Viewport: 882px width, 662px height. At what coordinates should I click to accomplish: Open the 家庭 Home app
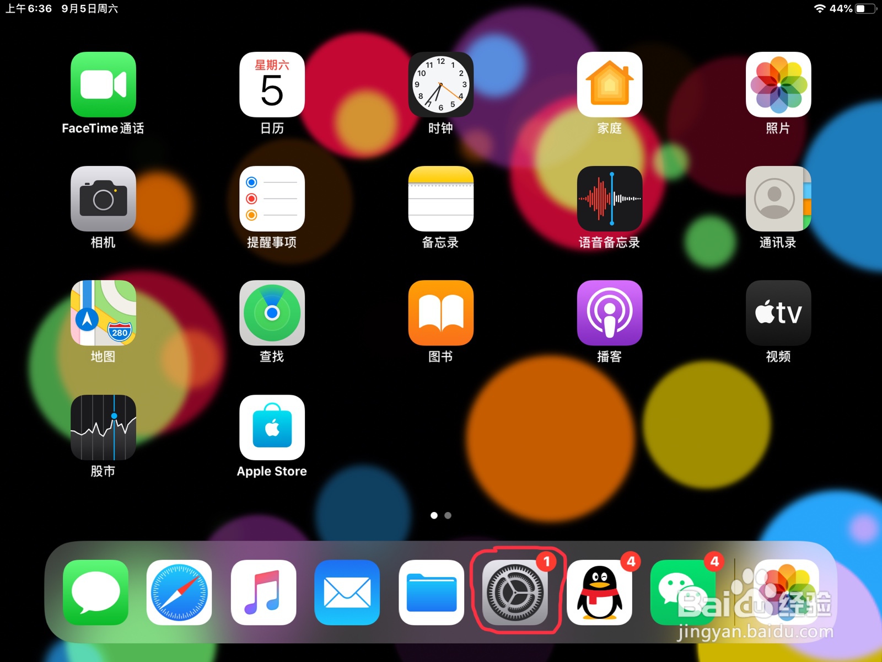(x=609, y=84)
